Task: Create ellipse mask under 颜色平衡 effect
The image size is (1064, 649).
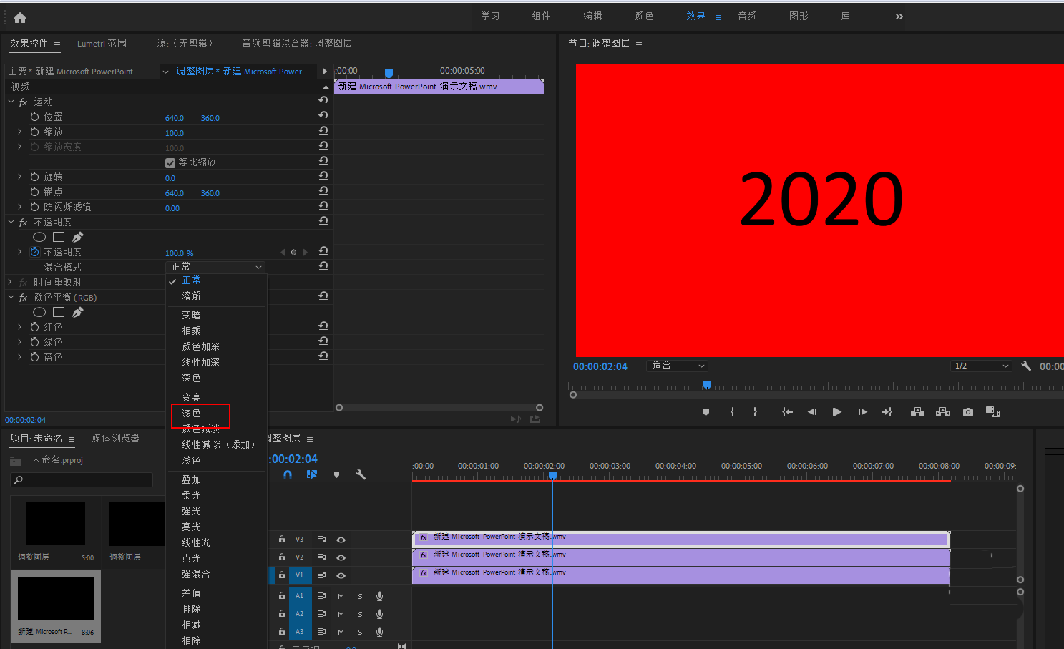Action: point(39,312)
